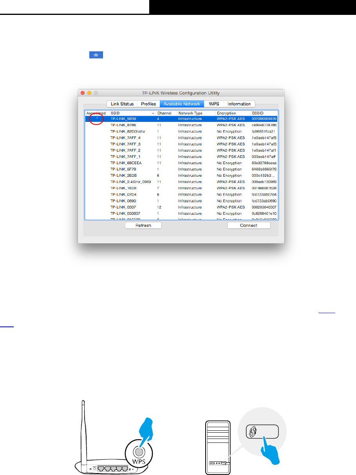Highlight the TP-LINK_07D4 network
Screen dimensions: 356x475
(181, 194)
